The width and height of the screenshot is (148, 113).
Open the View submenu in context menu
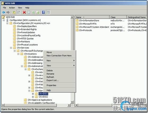click(x=60, y=66)
